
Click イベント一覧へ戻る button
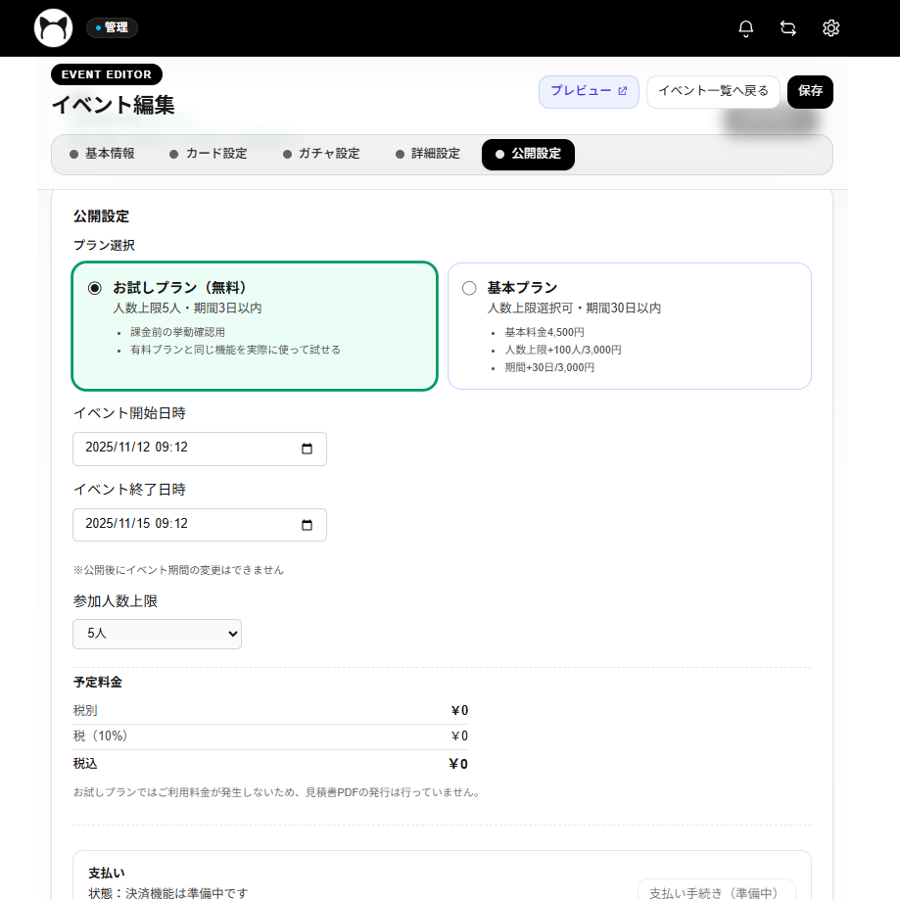[x=713, y=91]
